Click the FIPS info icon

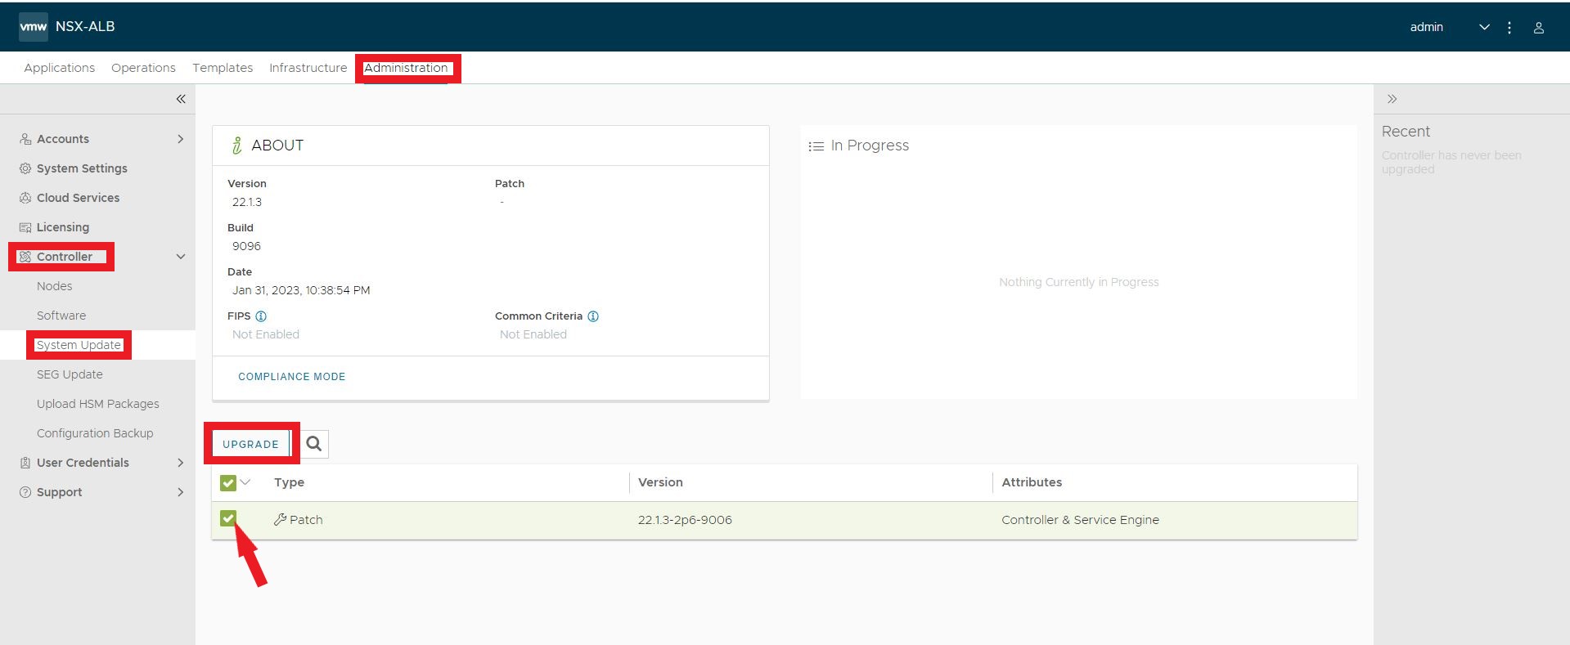[261, 316]
